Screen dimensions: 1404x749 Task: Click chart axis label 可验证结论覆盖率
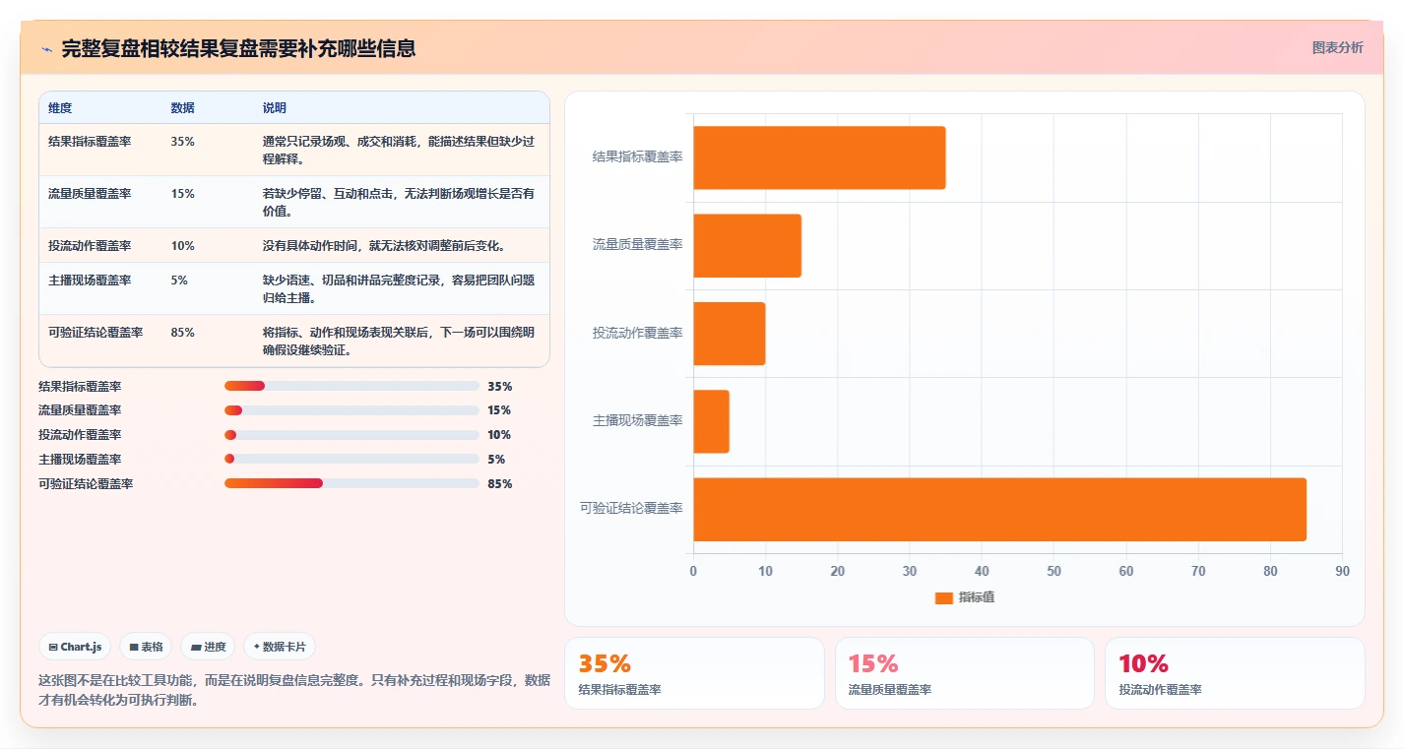click(631, 509)
